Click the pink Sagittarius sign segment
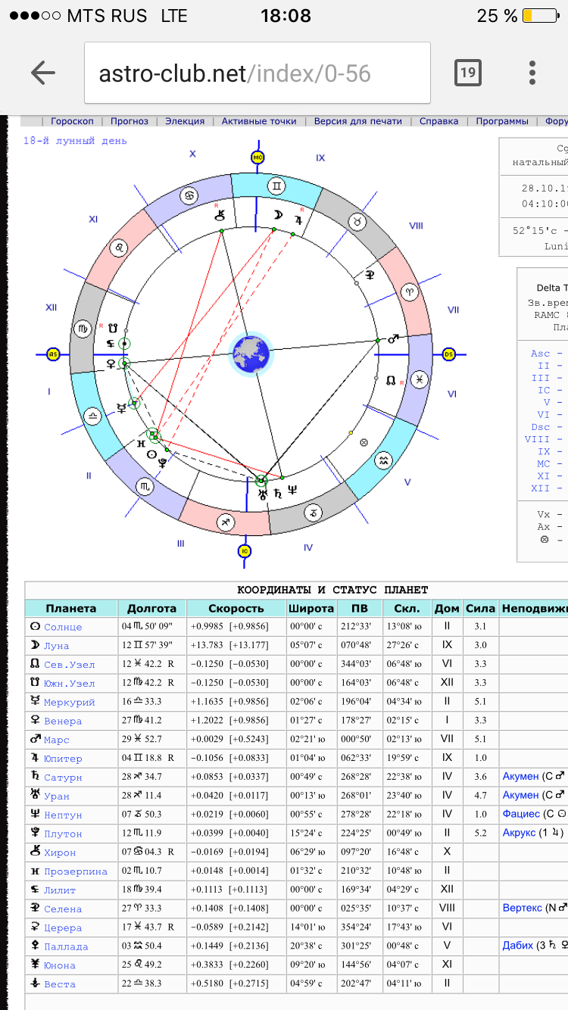This screenshot has height=1010, width=568. 226,521
